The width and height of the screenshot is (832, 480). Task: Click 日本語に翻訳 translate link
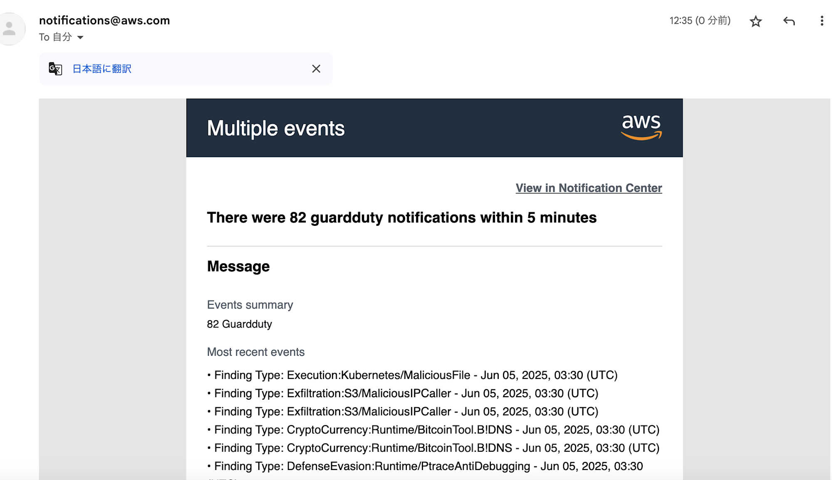[x=102, y=69]
